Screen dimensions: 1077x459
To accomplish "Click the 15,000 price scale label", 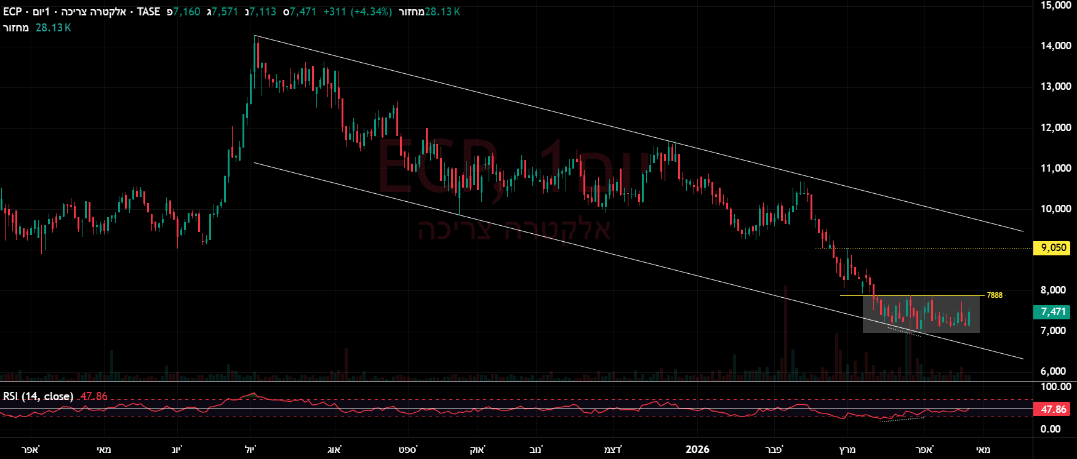I will pyautogui.click(x=1055, y=6).
